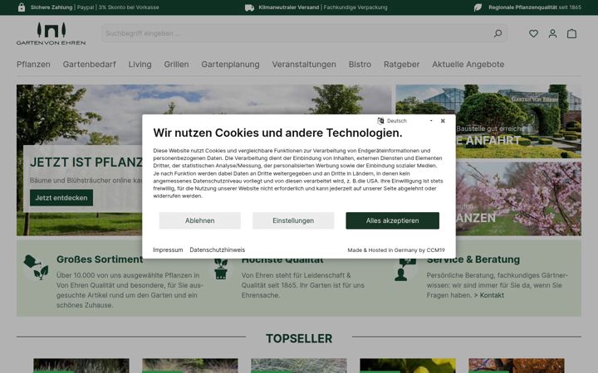598x373 pixels.
Task: Open the Gartenplanung menu
Action: coord(230,65)
